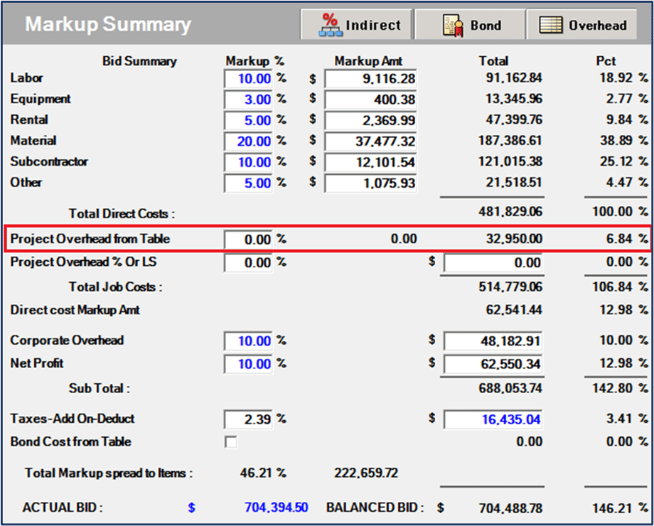The image size is (654, 526).
Task: Select the Net Profit amount of 62,550.34
Action: point(493,364)
